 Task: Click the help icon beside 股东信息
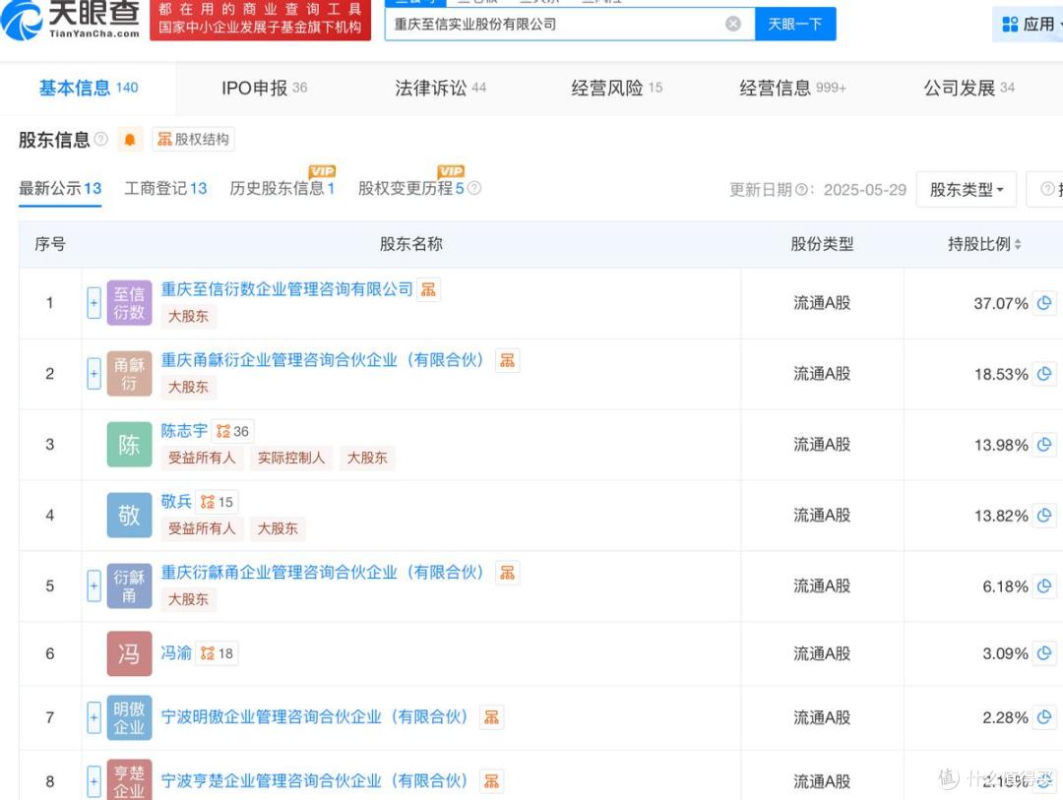coord(101,139)
